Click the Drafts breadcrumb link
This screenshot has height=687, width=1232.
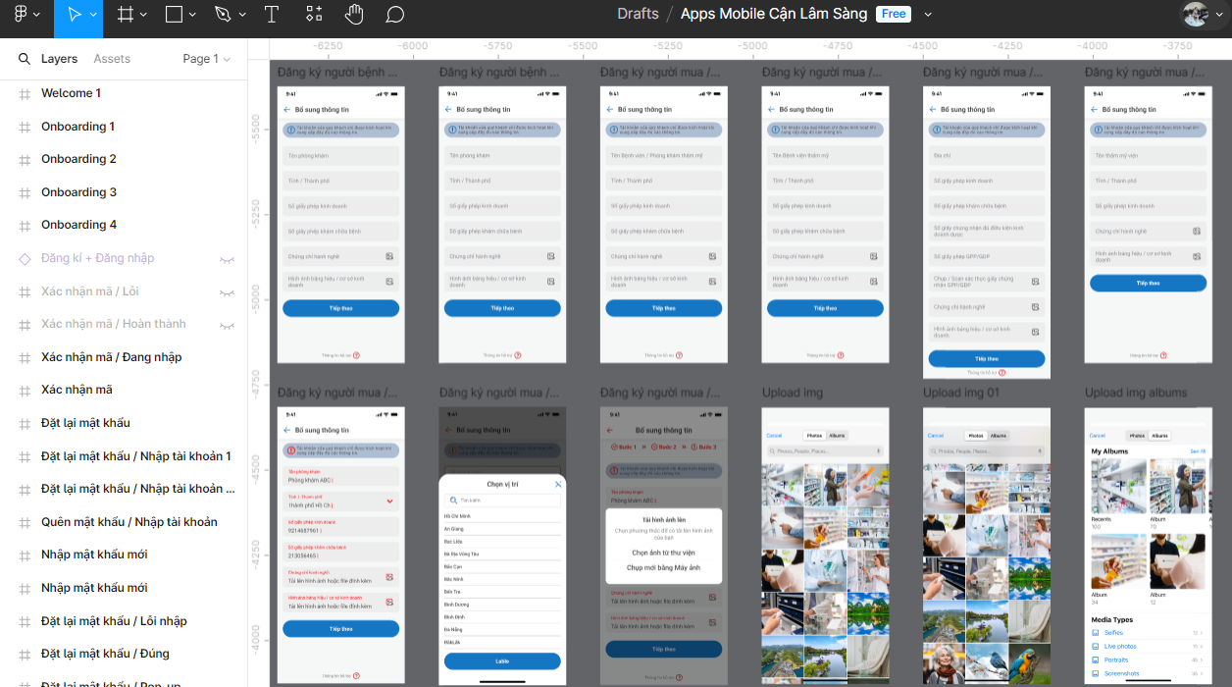(638, 15)
